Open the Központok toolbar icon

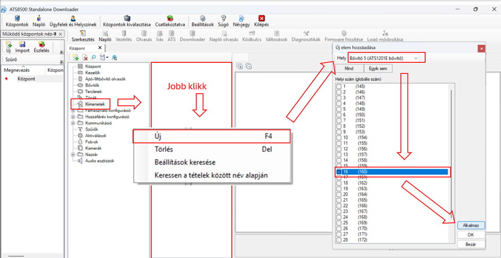[17, 18]
